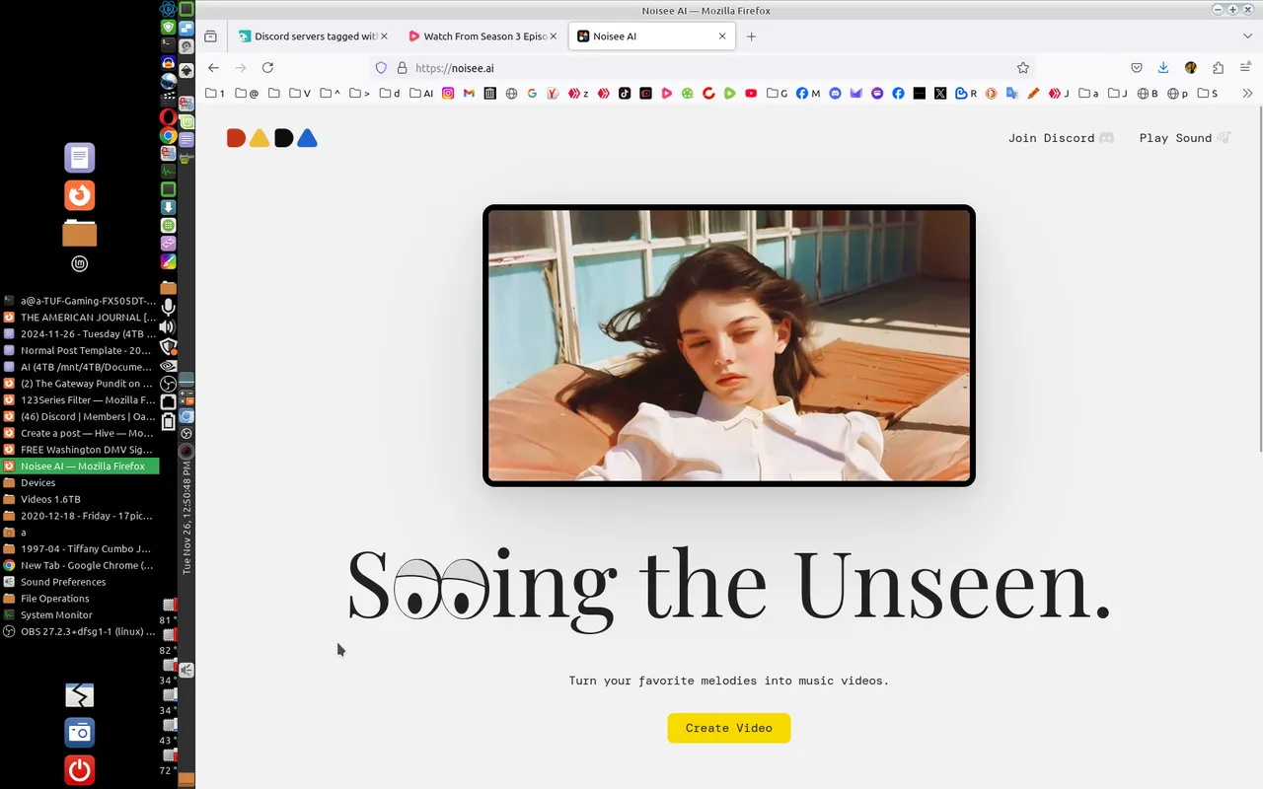Open the Gmail bookmark
Screen dimensions: 1263x789
tap(469, 94)
